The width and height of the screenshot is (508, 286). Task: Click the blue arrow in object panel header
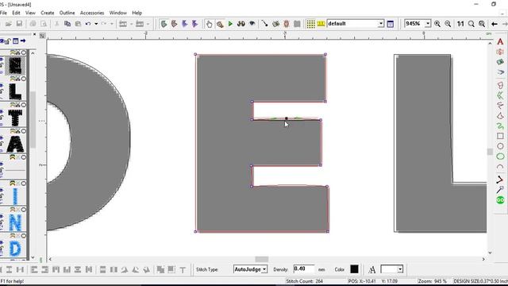pyautogui.click(x=23, y=41)
